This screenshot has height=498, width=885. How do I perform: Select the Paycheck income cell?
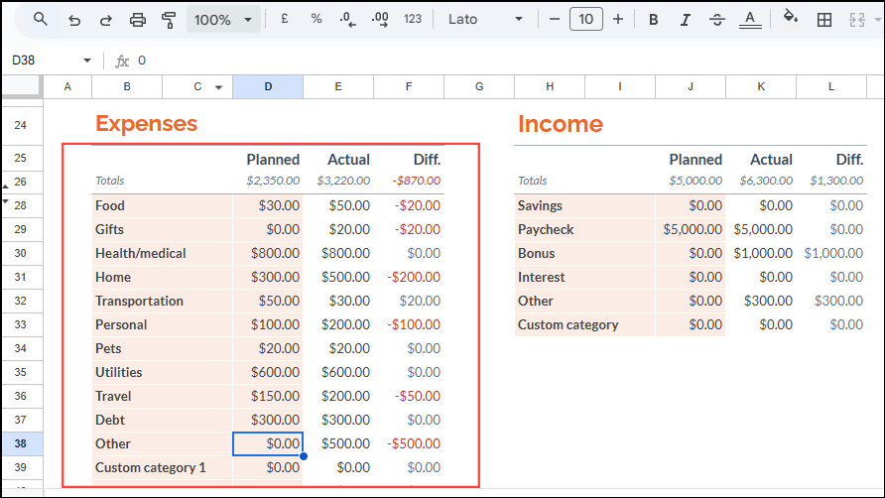(x=584, y=229)
